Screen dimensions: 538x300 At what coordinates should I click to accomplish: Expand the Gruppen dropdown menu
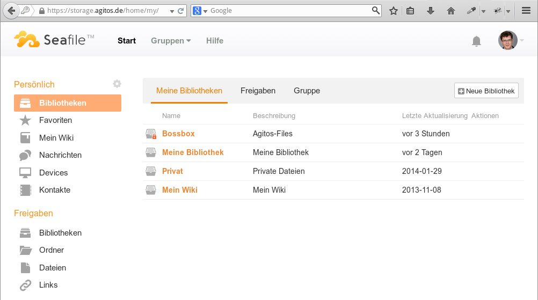point(171,41)
